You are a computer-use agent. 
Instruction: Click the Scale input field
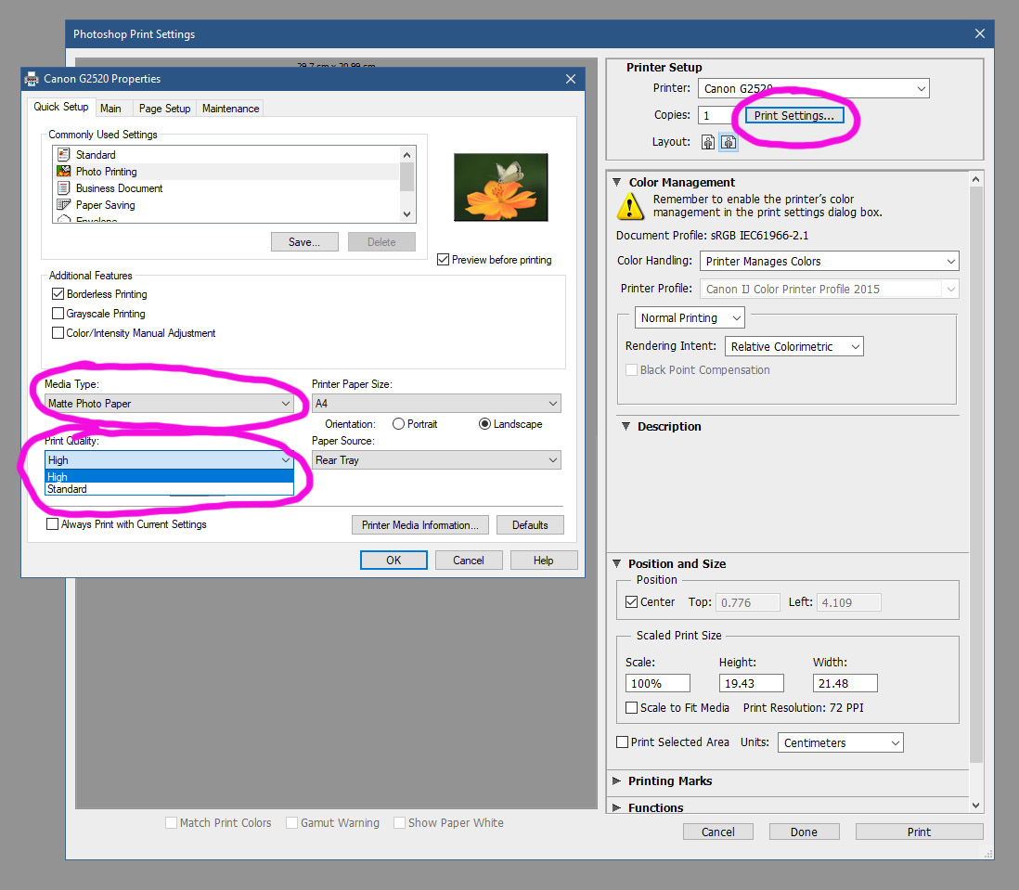click(x=657, y=683)
